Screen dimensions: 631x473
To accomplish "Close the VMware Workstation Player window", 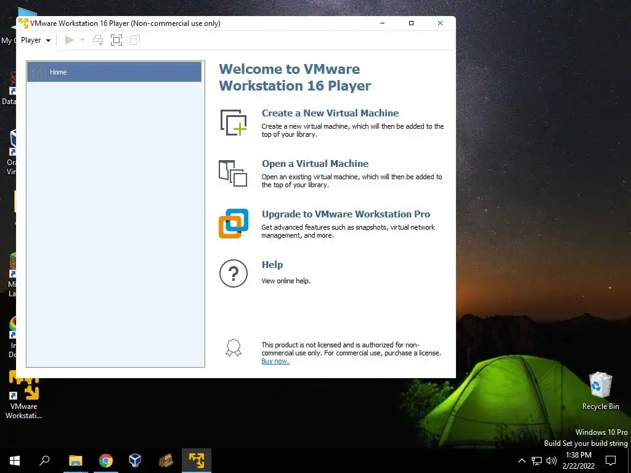I will pyautogui.click(x=440, y=23).
